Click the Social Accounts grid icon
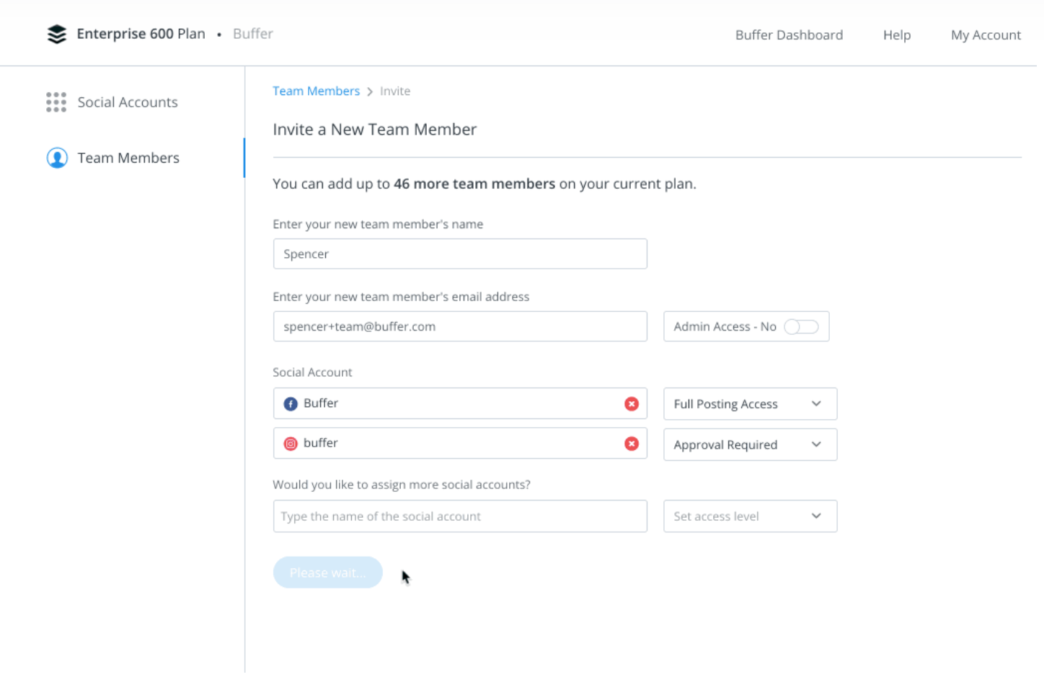Image resolution: width=1044 pixels, height=677 pixels. point(56,102)
